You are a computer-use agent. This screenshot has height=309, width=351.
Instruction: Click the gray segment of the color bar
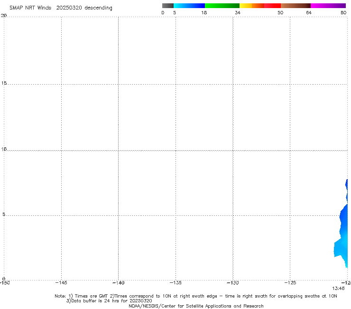(167, 6)
